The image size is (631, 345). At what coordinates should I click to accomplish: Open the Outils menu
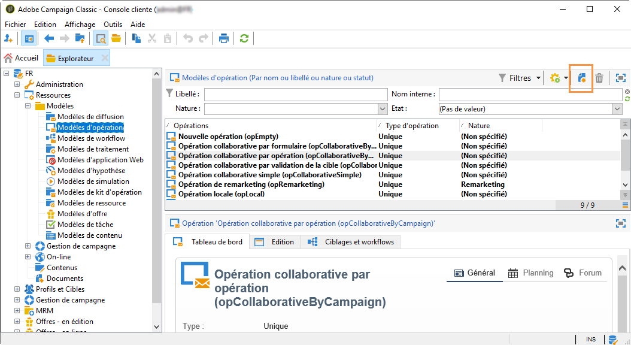coord(113,25)
